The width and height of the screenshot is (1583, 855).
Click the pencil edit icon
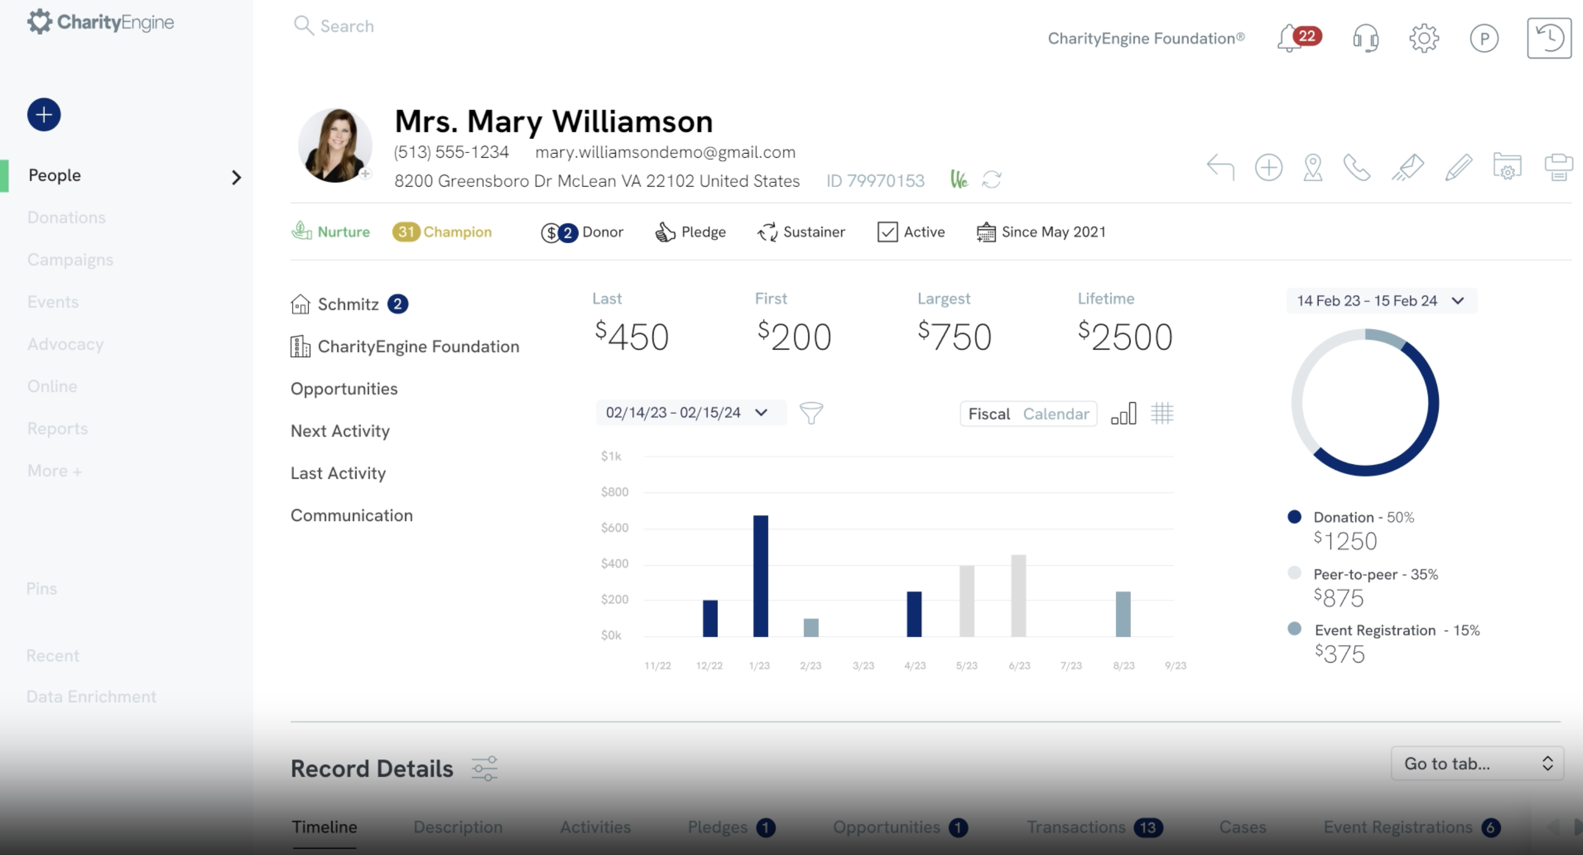tap(1458, 167)
